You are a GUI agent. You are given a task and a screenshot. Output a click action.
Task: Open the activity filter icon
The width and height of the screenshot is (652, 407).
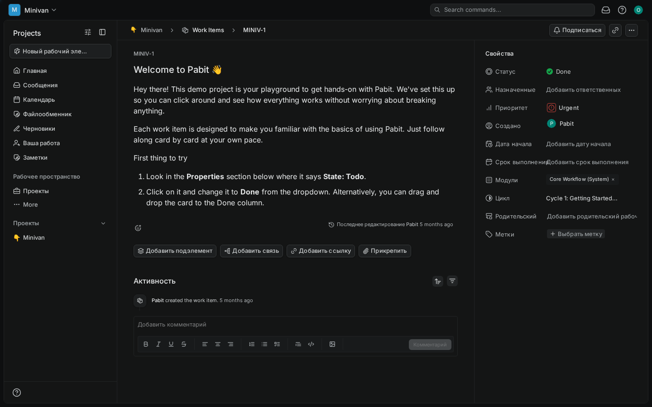(x=452, y=281)
